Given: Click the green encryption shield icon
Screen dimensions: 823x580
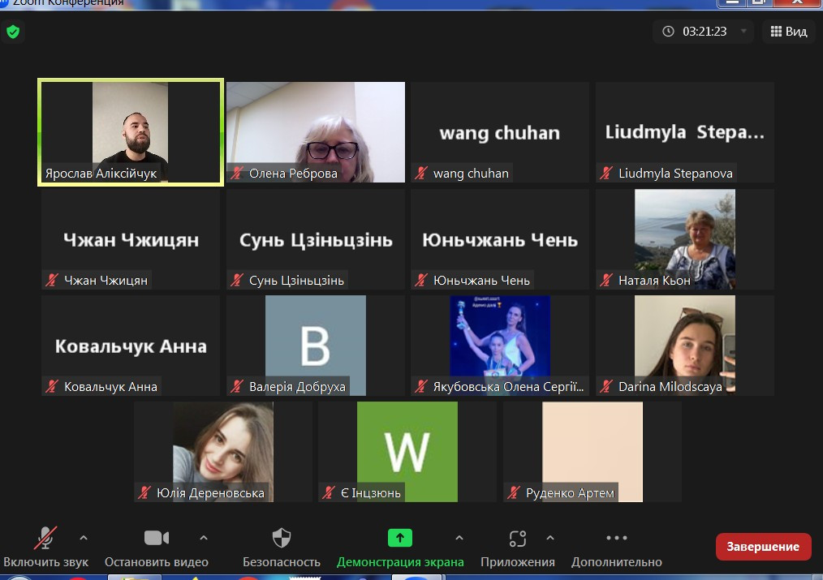Looking at the screenshot, I should [x=12, y=32].
